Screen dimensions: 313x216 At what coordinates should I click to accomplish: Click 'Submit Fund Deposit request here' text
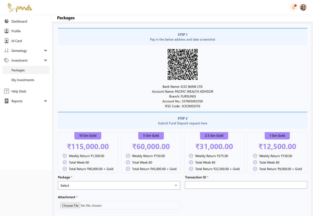(x=183, y=123)
